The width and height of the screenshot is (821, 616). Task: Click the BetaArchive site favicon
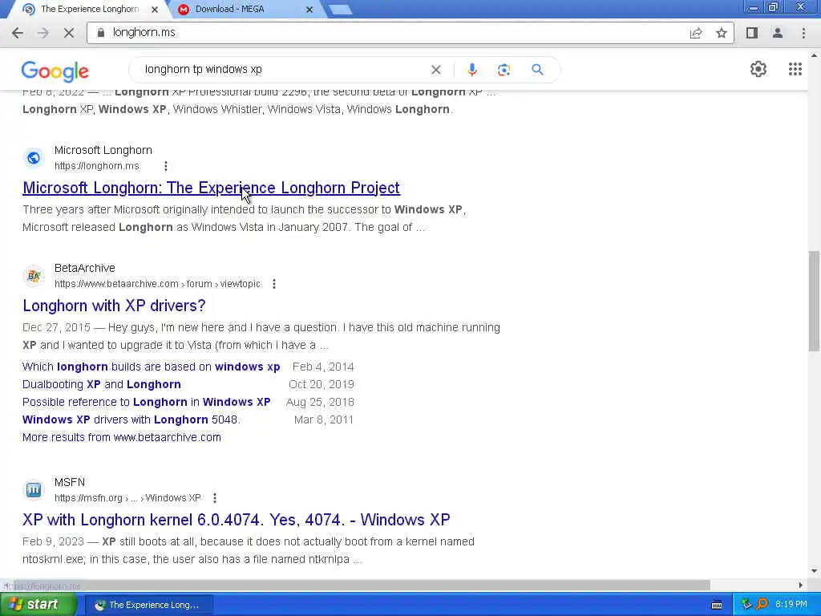[34, 276]
